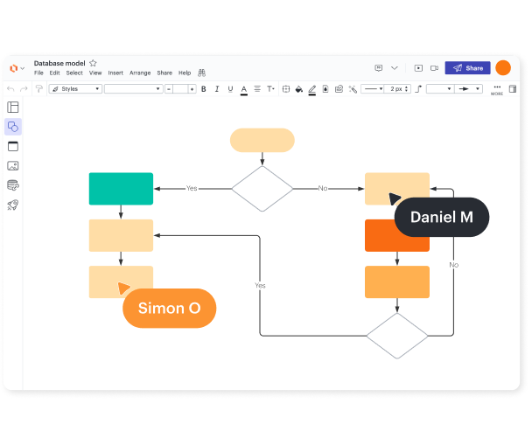This screenshot has width=532, height=445.
Task: Open the Data linking database icon
Action: (13, 184)
